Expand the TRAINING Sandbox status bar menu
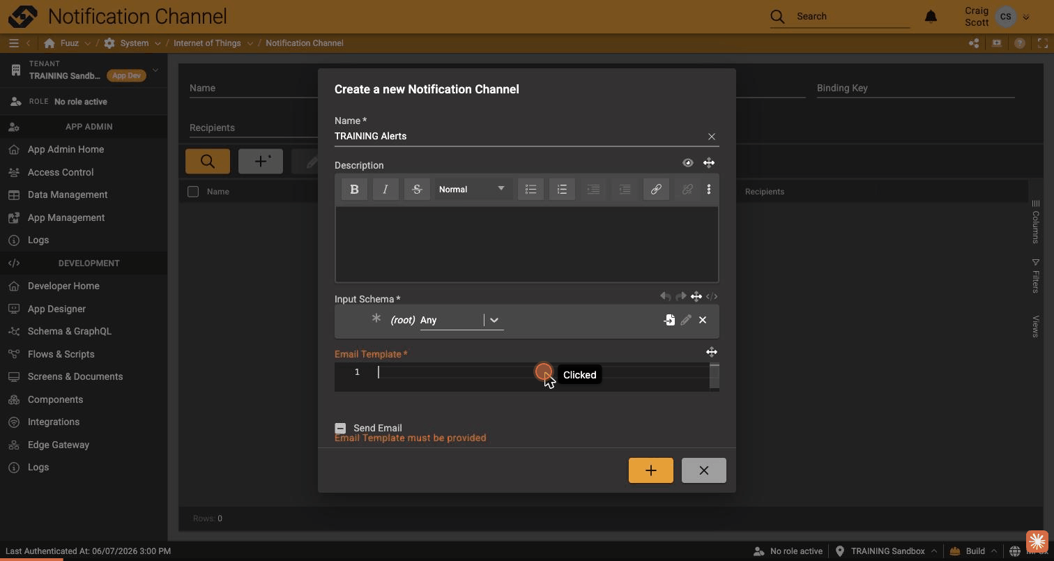 934,551
